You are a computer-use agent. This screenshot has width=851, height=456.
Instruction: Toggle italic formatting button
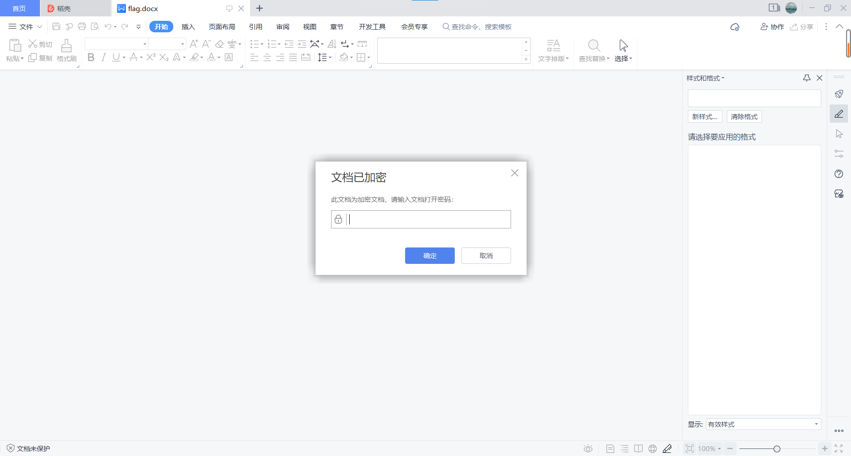103,58
